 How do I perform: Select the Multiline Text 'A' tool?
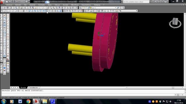1,61
